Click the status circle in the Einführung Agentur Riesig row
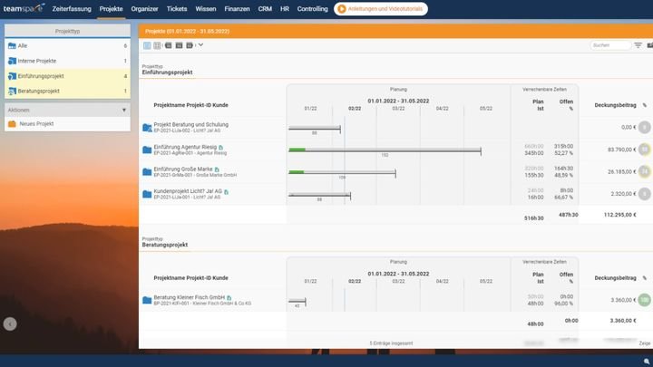The image size is (653, 367). 644,150
